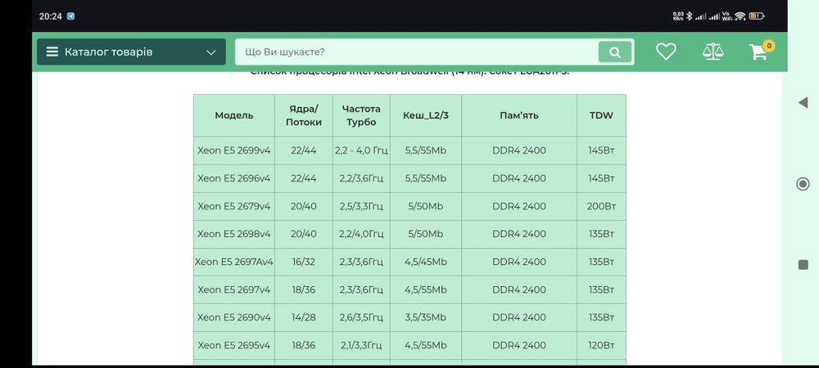Click the Xeon E5 2690v4 cell

coord(234,317)
